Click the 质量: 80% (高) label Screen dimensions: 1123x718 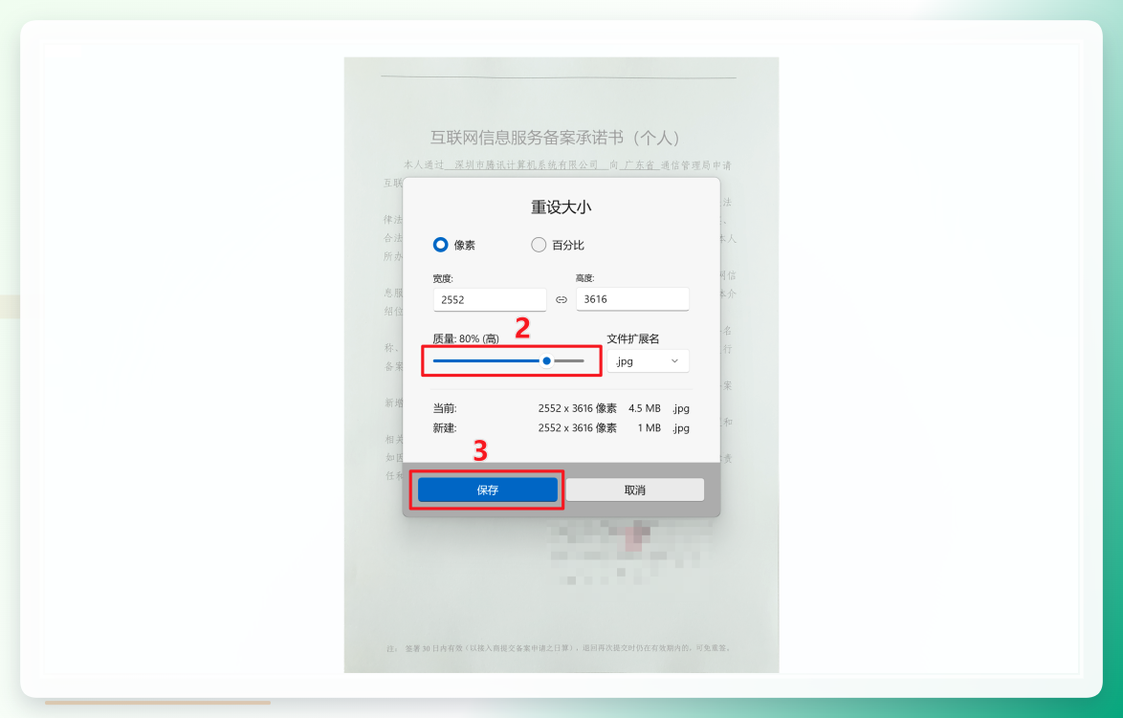[466, 338]
